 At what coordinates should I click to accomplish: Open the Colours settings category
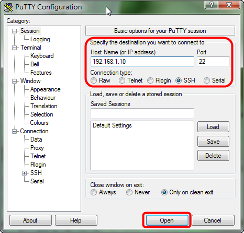pyautogui.click(x=39, y=123)
